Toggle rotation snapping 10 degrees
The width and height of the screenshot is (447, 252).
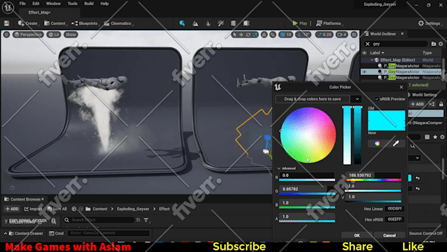click(x=303, y=34)
